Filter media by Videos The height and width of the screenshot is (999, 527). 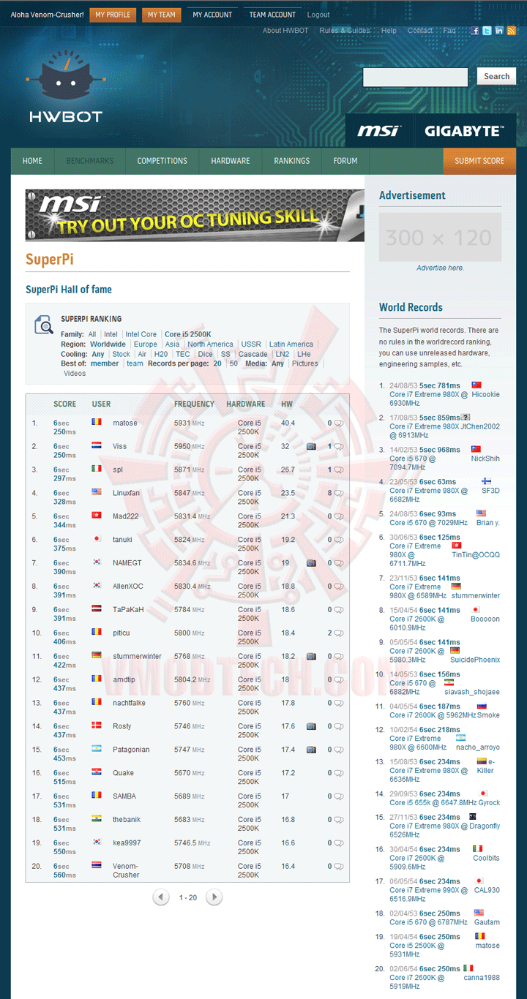(x=75, y=373)
